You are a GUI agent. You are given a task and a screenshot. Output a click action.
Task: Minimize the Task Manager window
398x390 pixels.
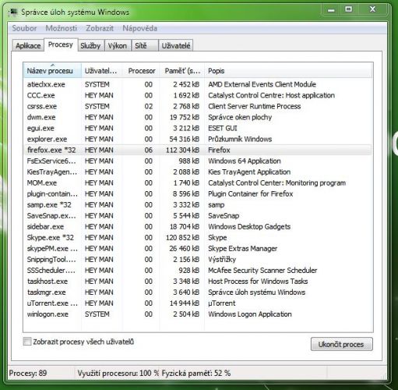point(331,10)
